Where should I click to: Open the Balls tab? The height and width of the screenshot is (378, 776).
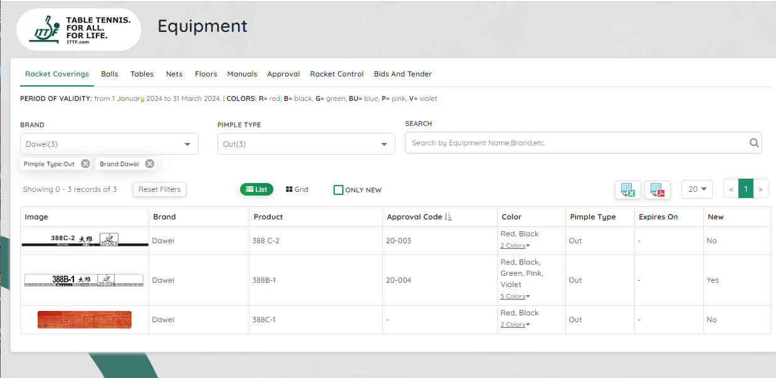(110, 74)
